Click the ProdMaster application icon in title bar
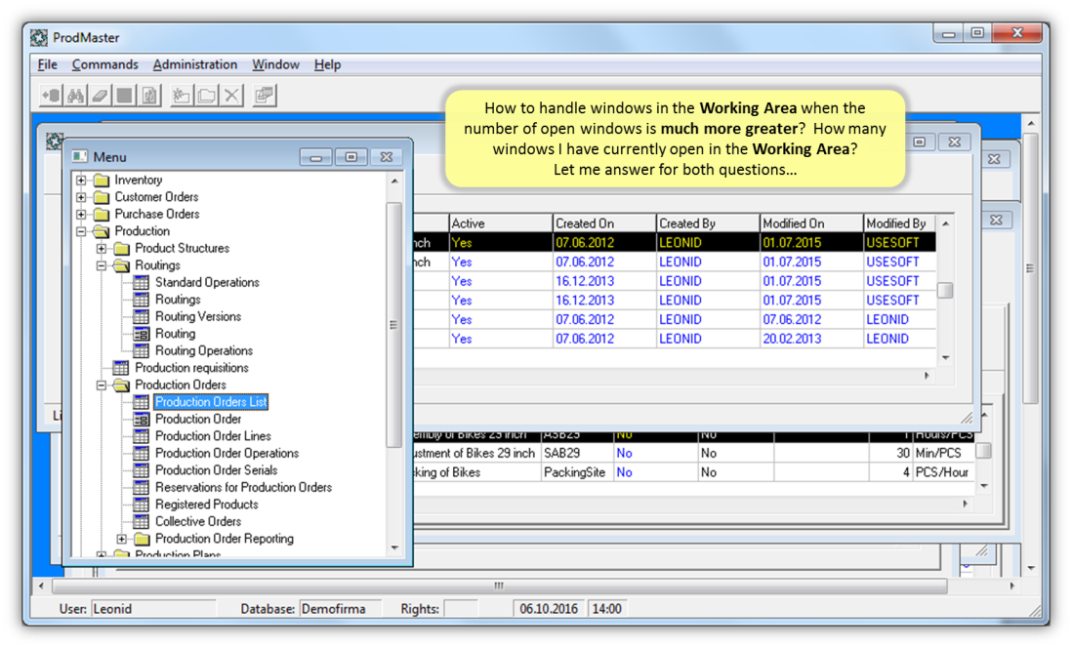This screenshot has height=648, width=1072. pos(40,38)
